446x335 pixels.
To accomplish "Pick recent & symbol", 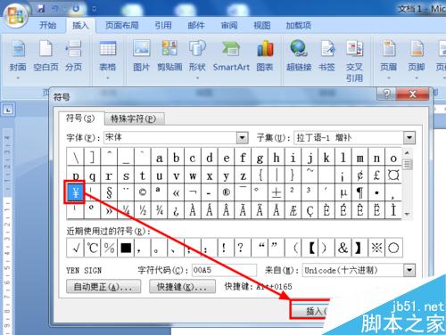I will [x=343, y=248].
